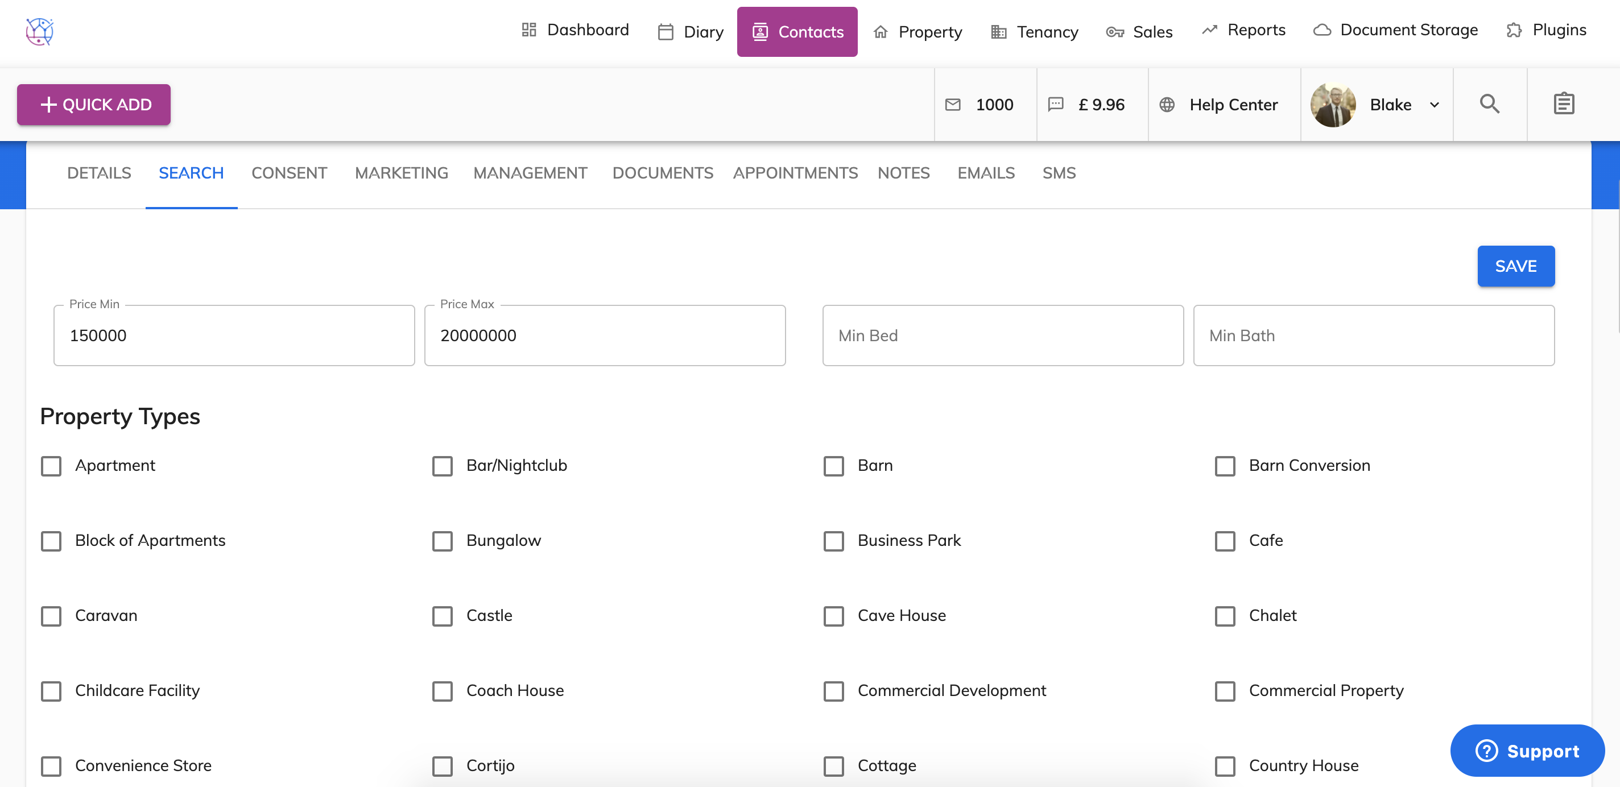Click the QUICK ADD button
This screenshot has width=1620, height=787.
(94, 105)
